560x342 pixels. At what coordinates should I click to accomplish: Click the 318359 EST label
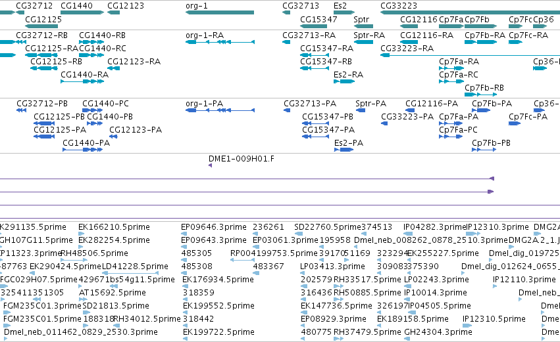tap(198, 293)
